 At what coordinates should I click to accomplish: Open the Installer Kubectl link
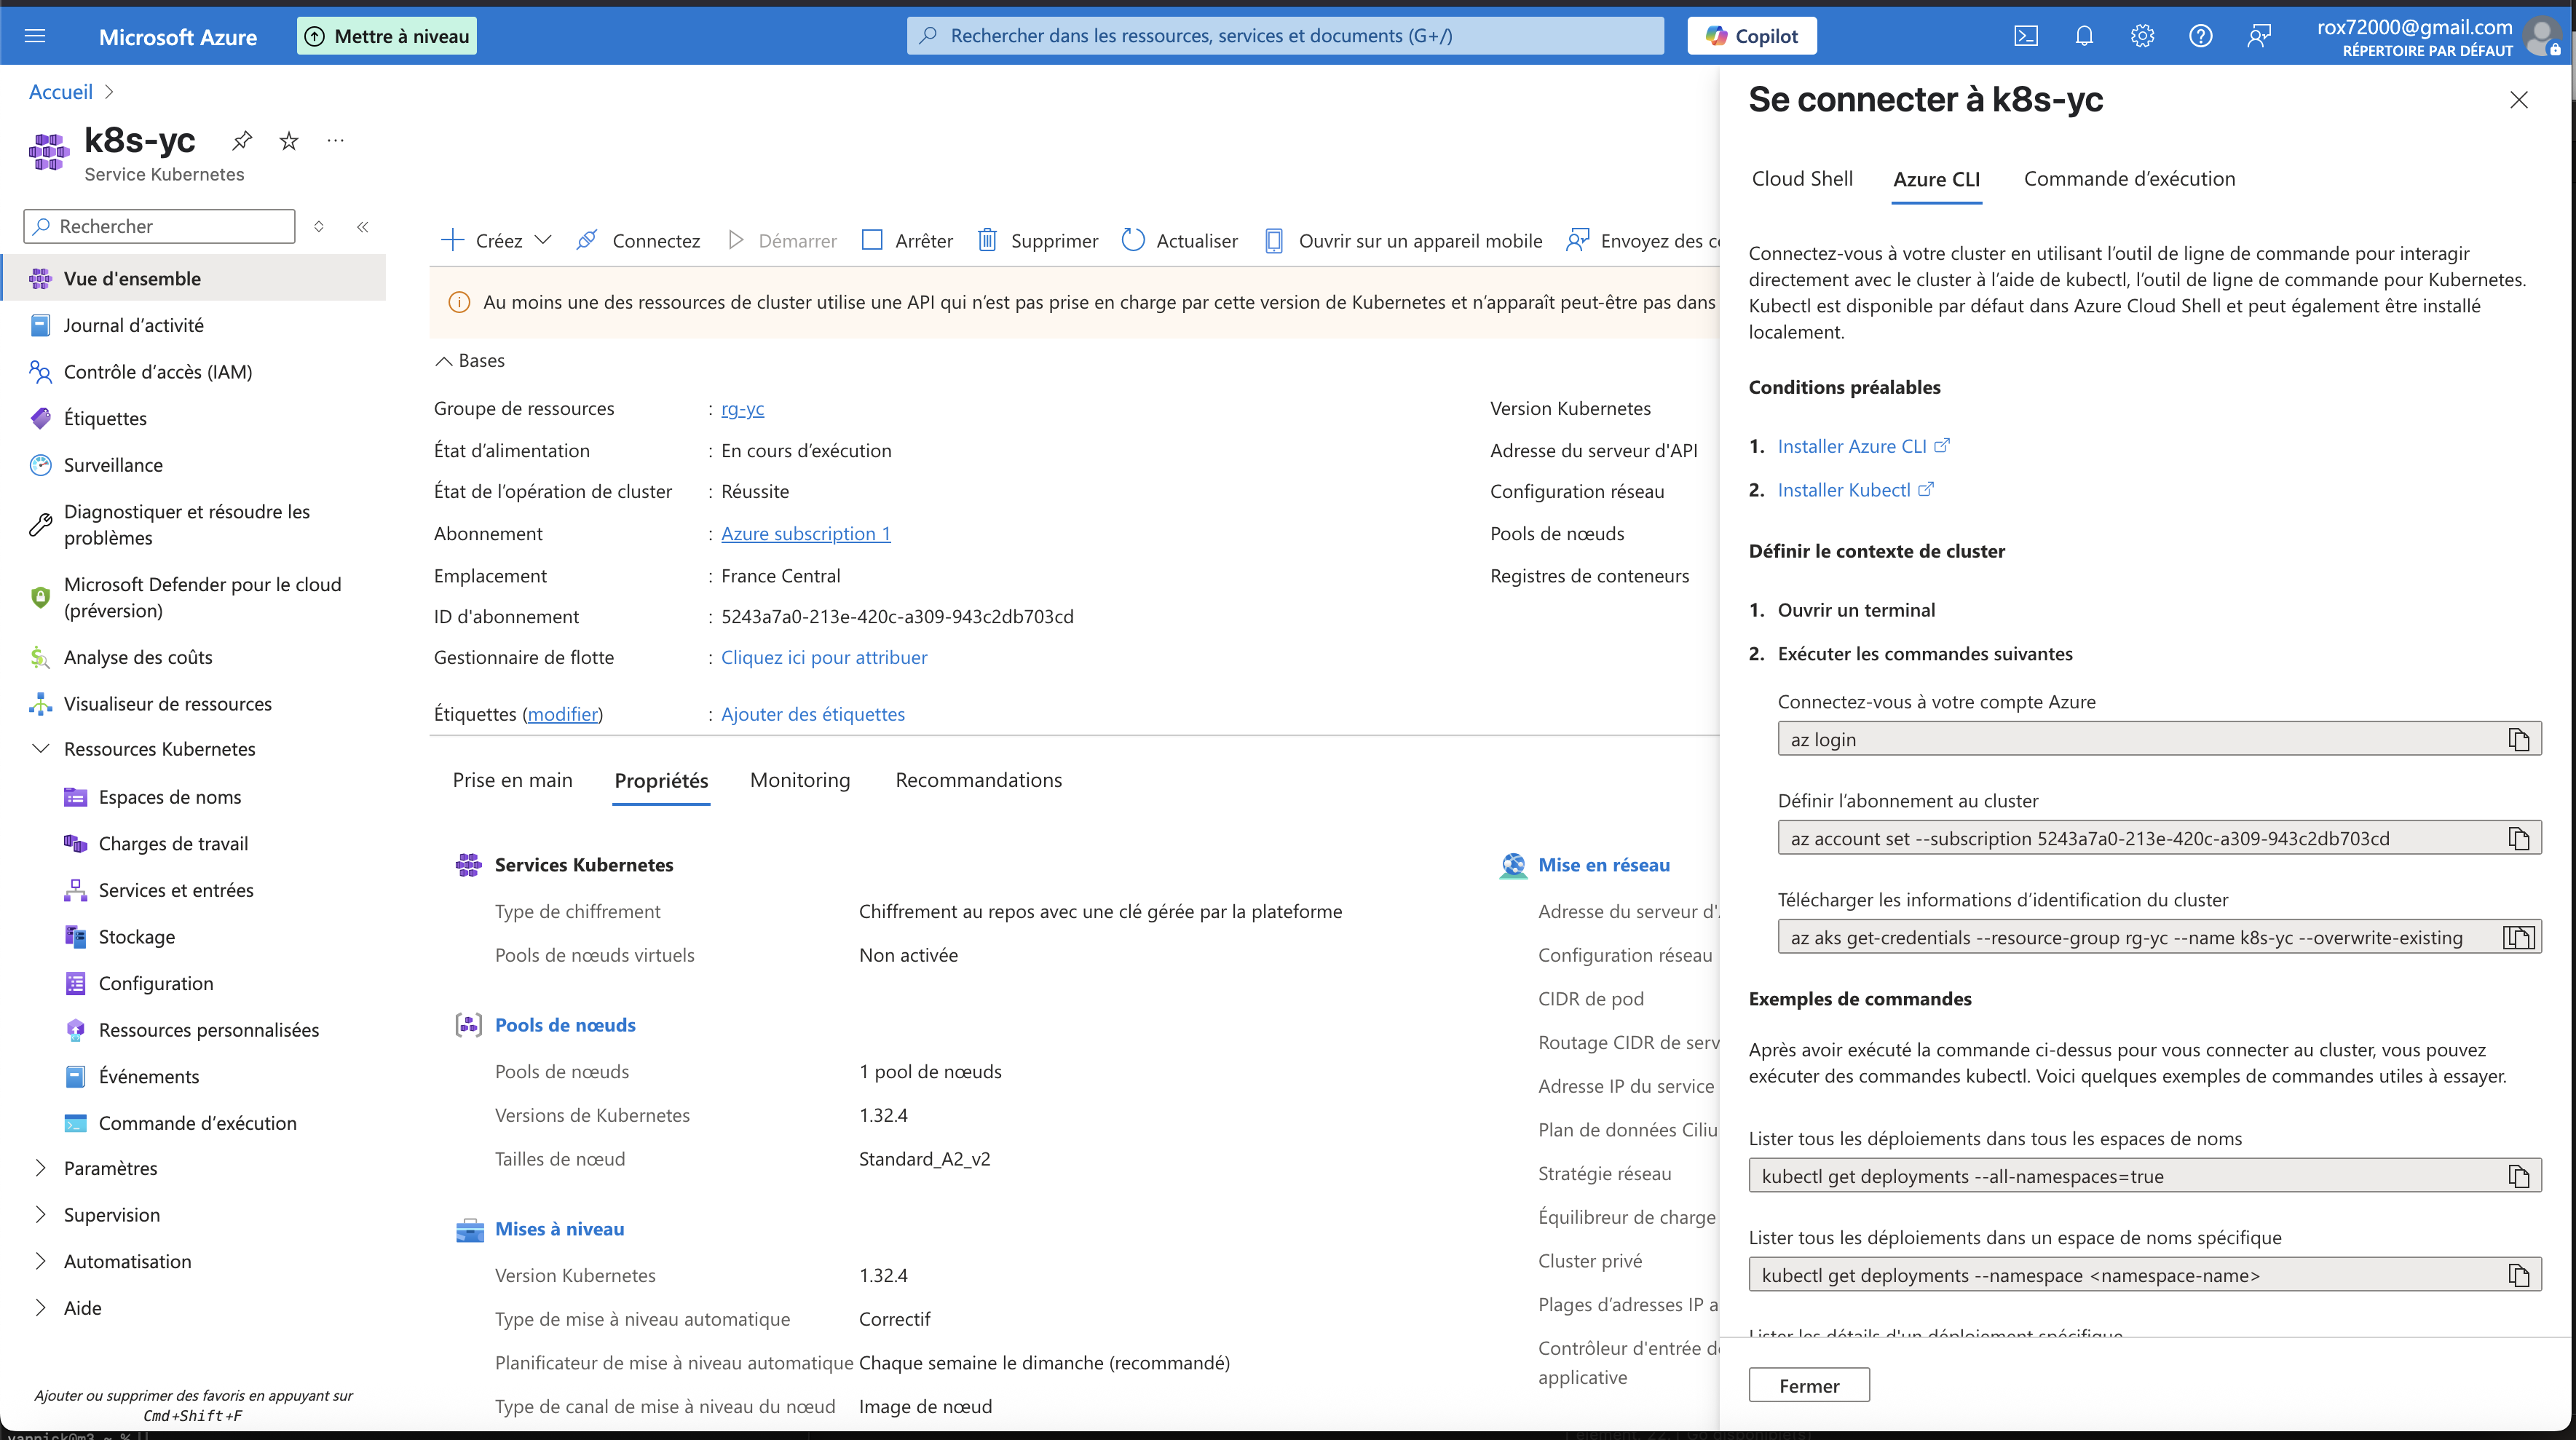tap(1844, 490)
